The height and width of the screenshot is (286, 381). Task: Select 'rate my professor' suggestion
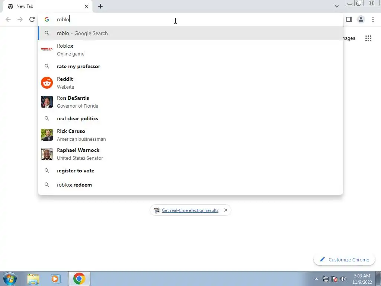190,66
